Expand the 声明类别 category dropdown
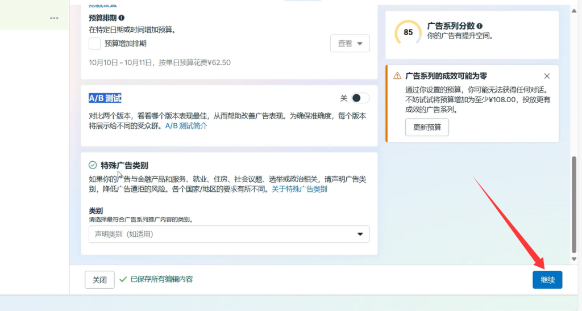Viewport: 582px width, 311px height. pyautogui.click(x=229, y=234)
